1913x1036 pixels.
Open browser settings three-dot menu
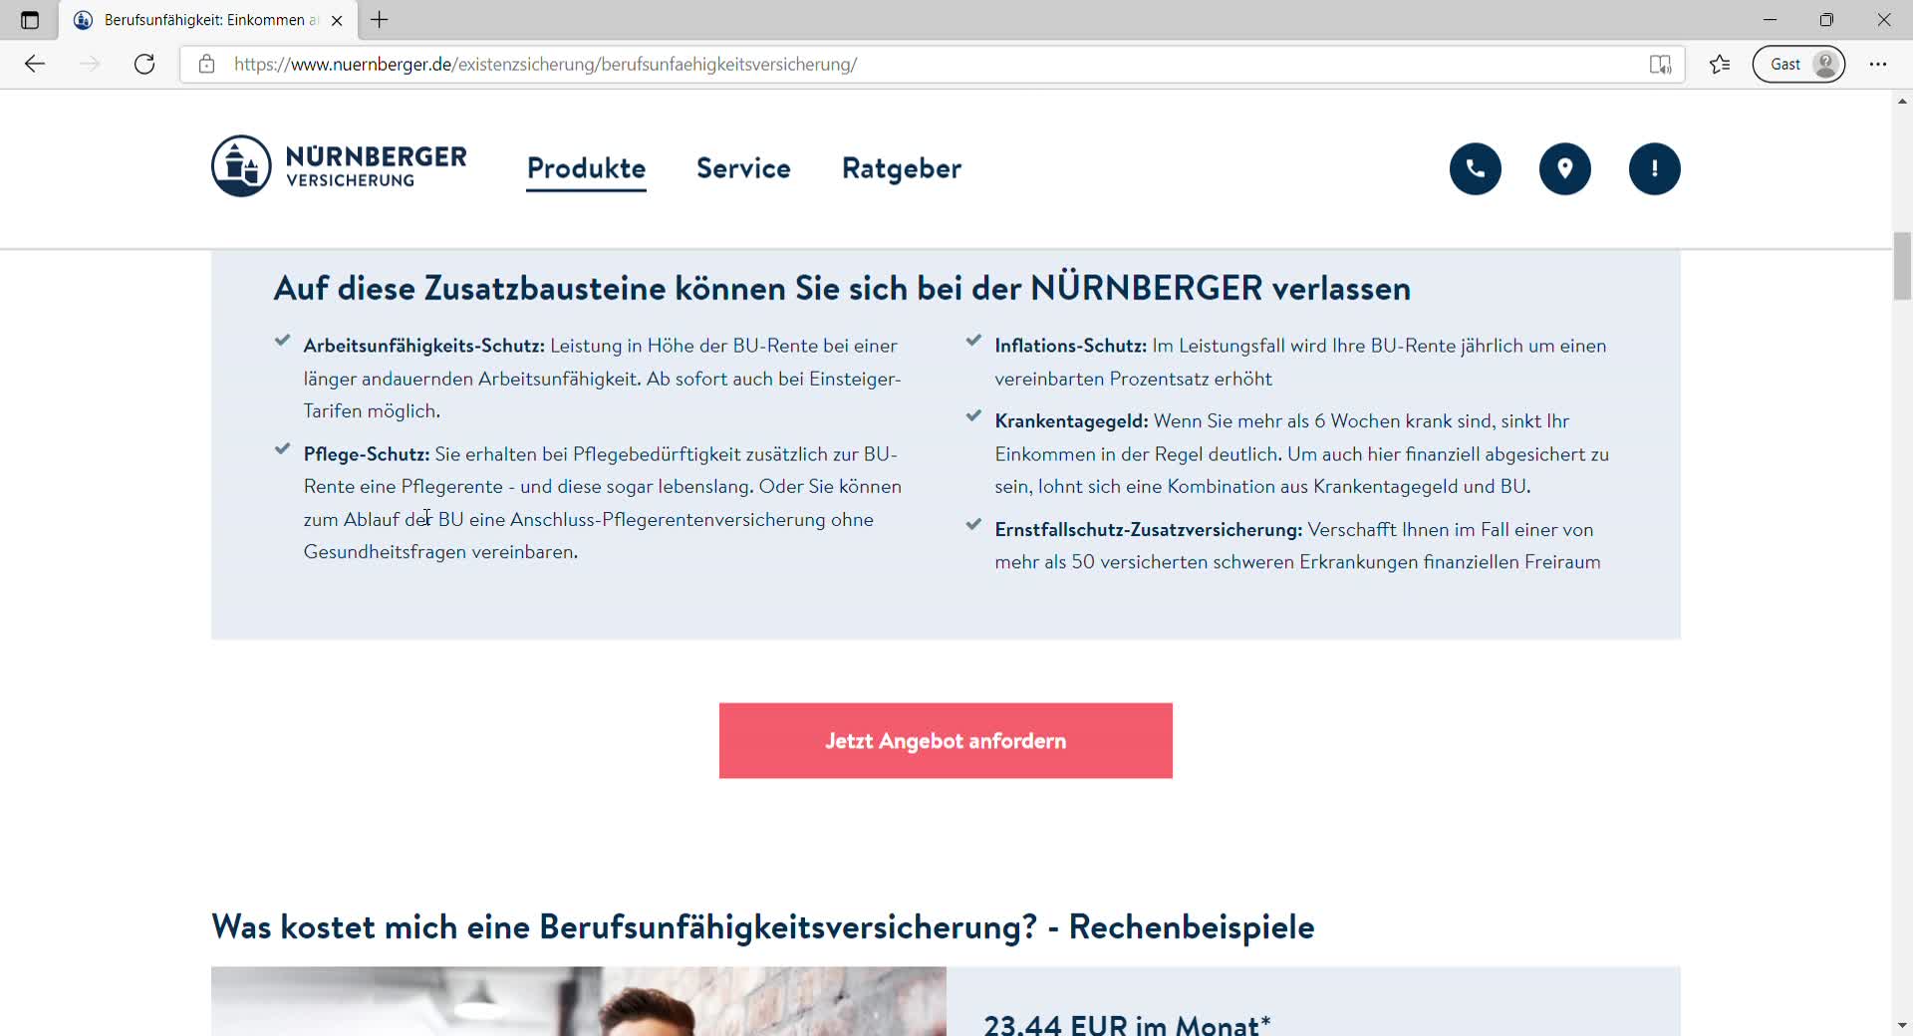[1878, 65]
